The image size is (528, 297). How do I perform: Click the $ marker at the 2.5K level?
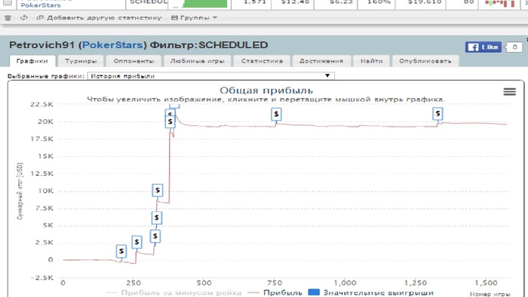[x=137, y=242]
